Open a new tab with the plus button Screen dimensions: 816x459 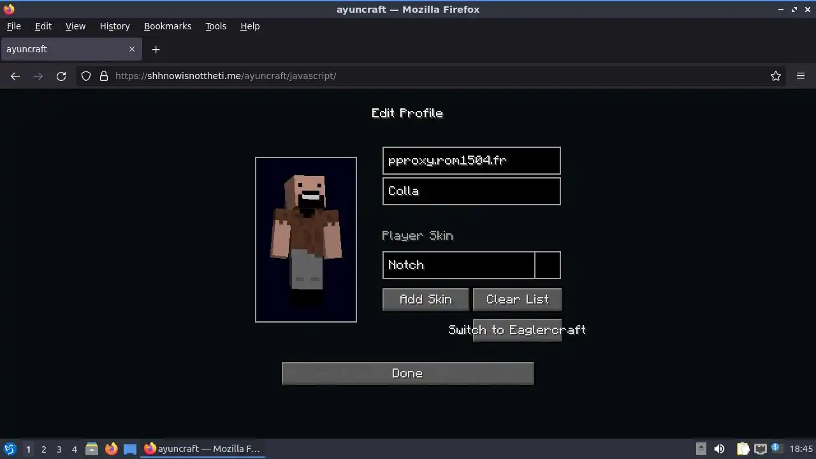pos(156,49)
